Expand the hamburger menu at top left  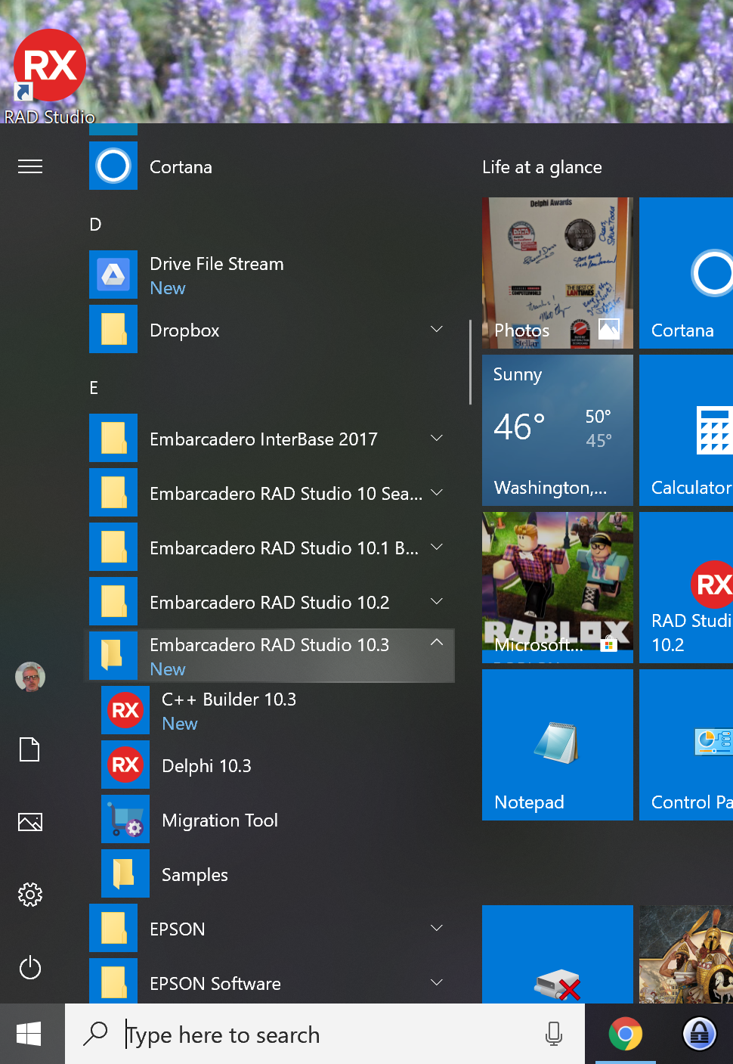[30, 166]
